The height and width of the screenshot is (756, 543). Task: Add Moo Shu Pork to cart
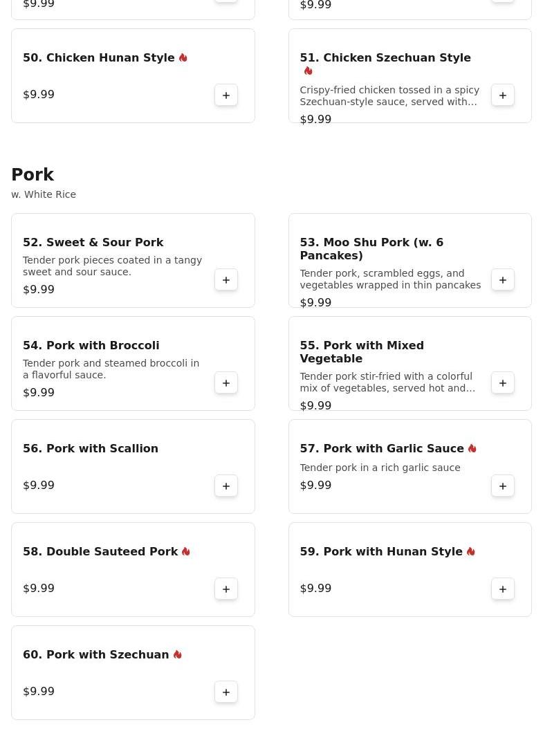(503, 280)
